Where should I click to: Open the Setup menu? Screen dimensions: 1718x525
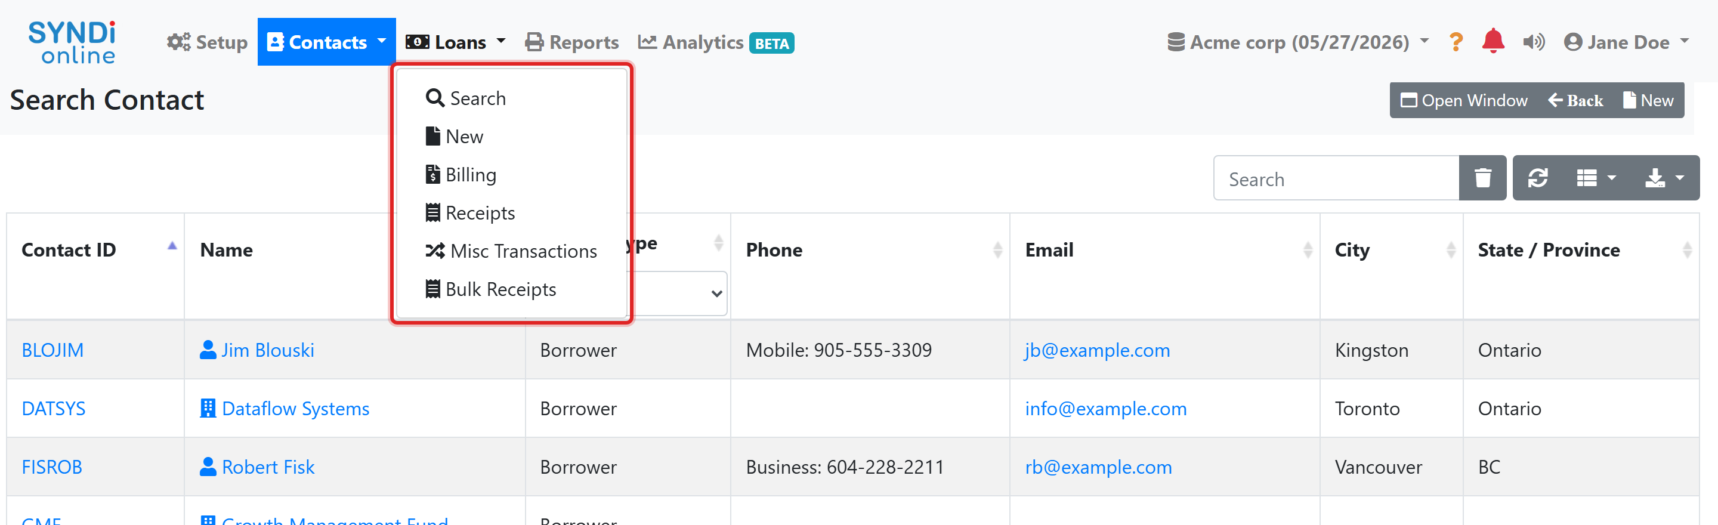pos(207,42)
